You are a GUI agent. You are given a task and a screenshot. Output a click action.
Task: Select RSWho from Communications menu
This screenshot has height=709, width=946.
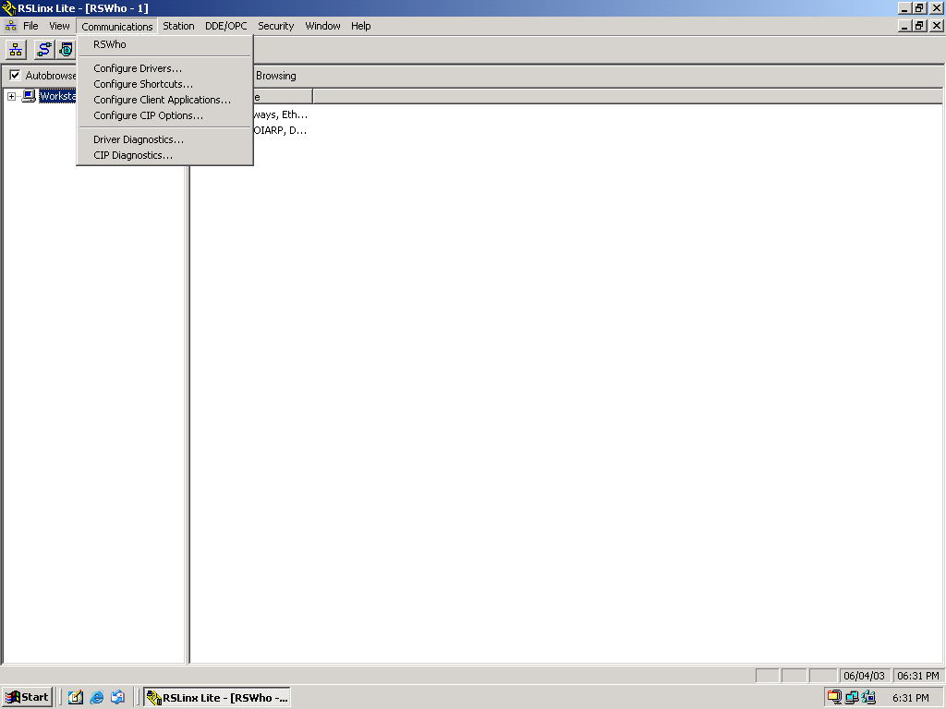110,44
